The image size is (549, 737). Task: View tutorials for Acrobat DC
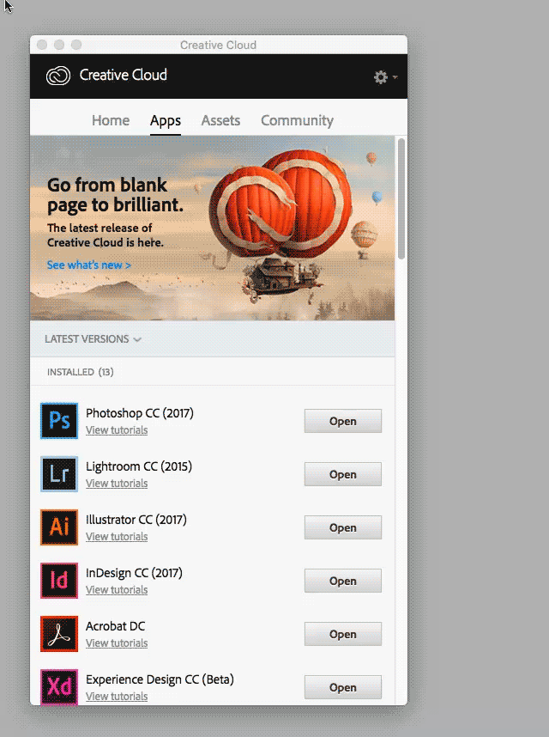(x=117, y=643)
